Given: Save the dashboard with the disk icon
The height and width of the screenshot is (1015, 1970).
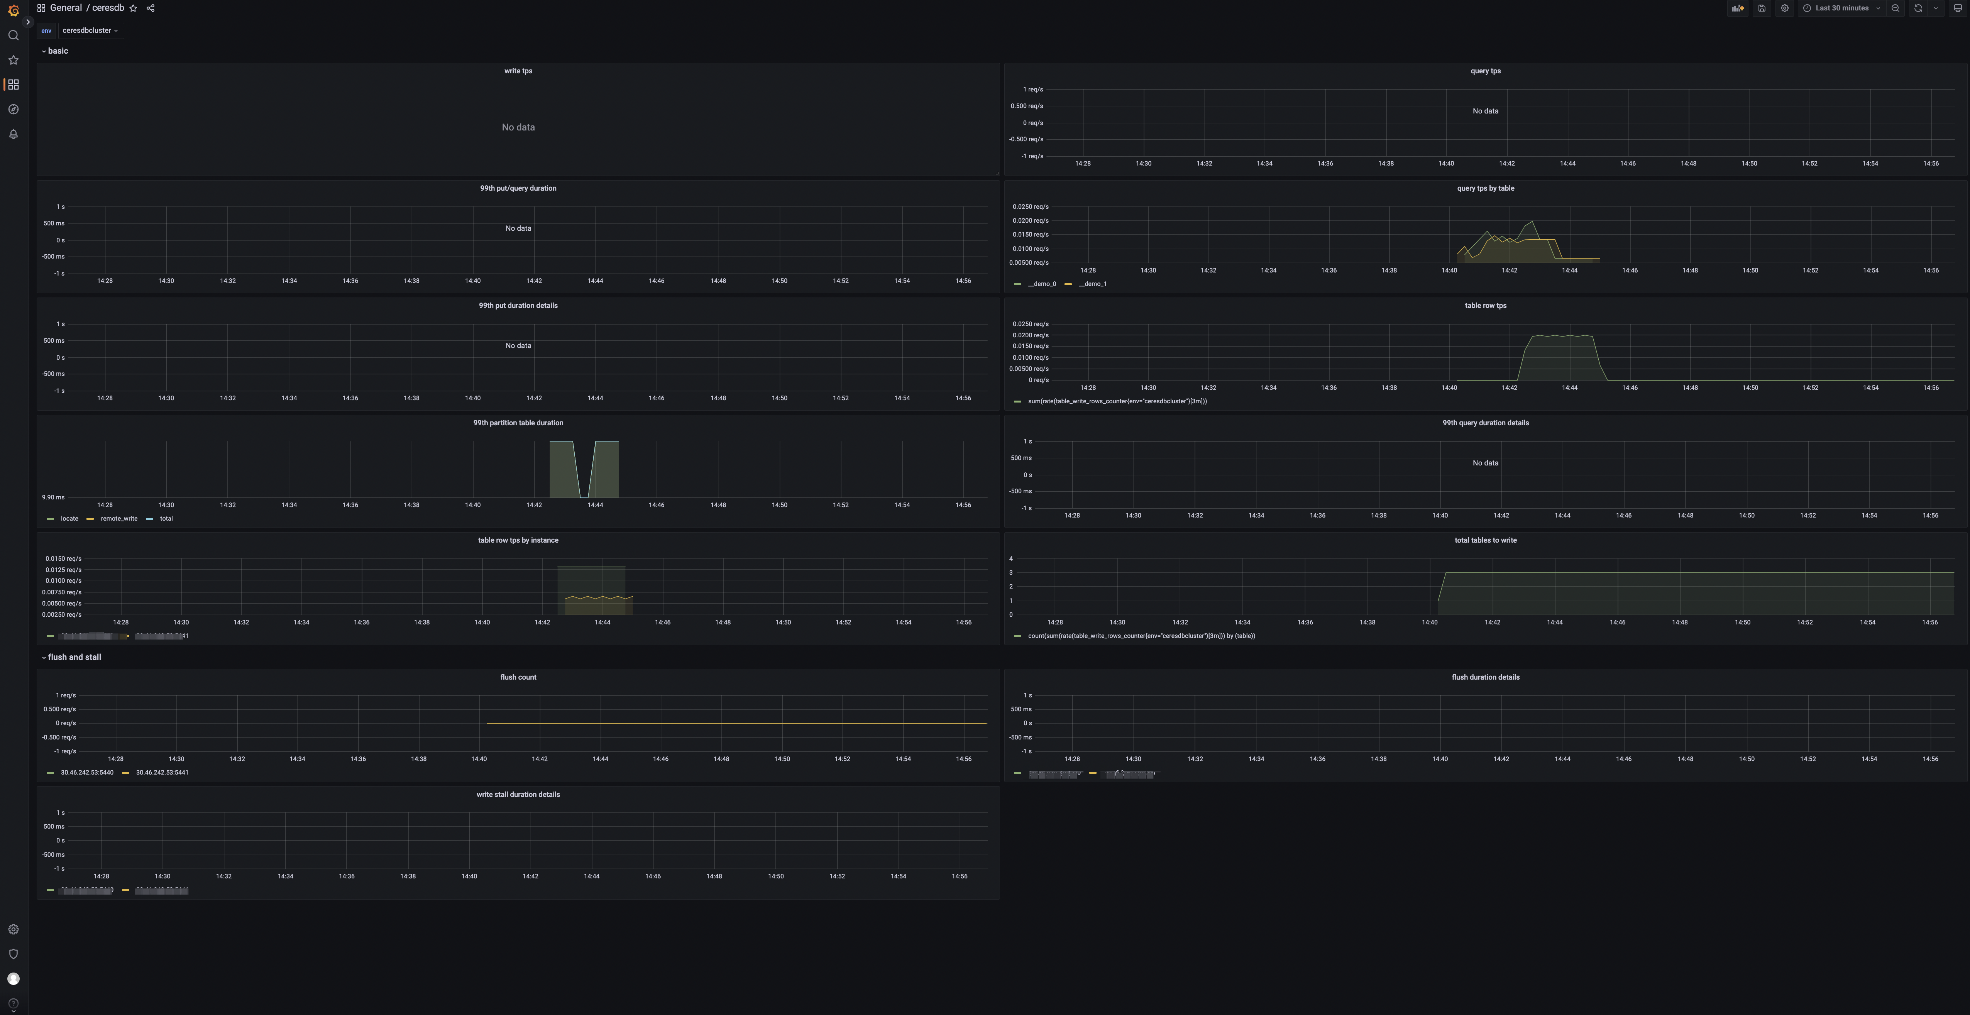Looking at the screenshot, I should point(1761,8).
